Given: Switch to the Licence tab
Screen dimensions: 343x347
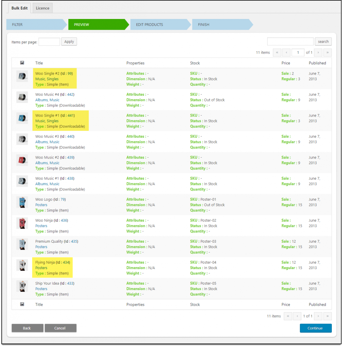Looking at the screenshot, I should click(x=43, y=8).
